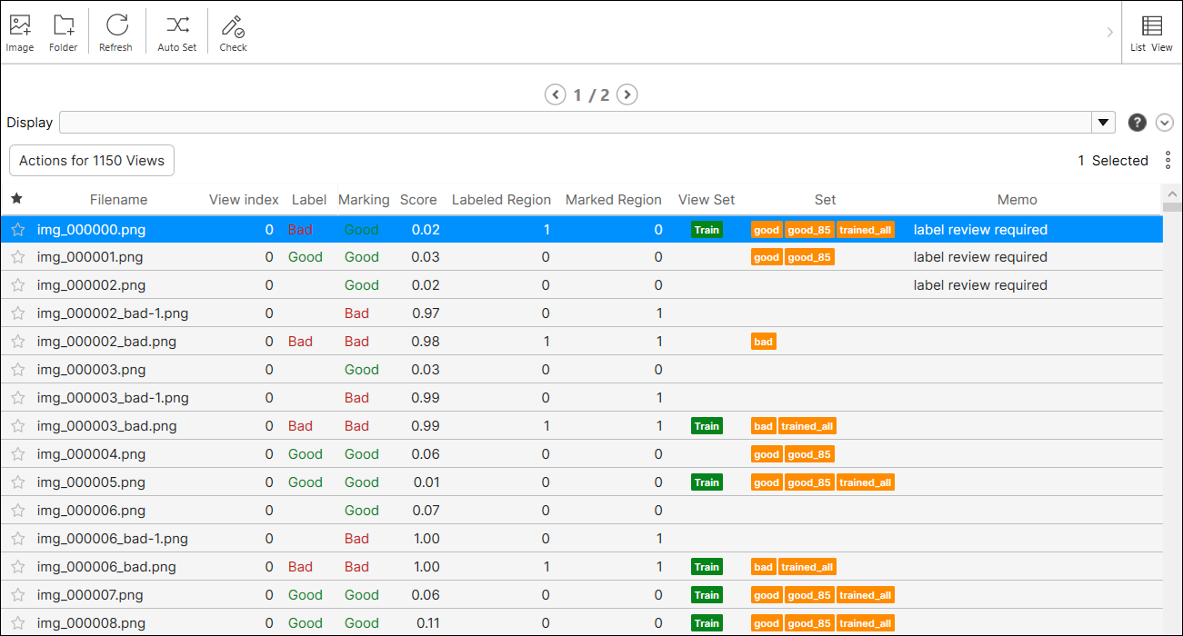Image resolution: width=1183 pixels, height=636 pixels.
Task: Mark img_000007.png as favorite with star
Action: coord(17,595)
